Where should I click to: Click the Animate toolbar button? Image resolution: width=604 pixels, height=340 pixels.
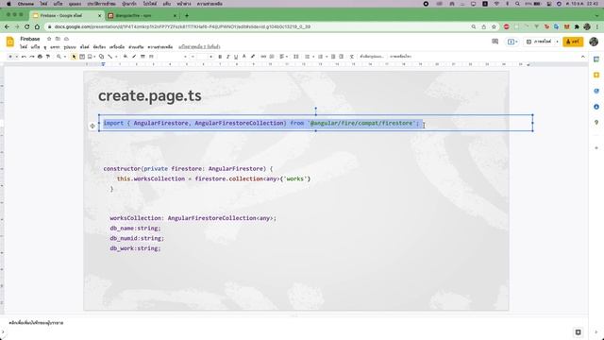(400, 57)
